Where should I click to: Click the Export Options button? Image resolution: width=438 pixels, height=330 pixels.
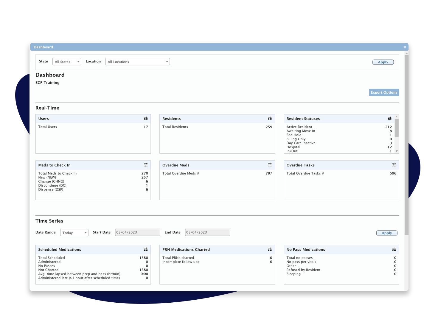tap(384, 92)
